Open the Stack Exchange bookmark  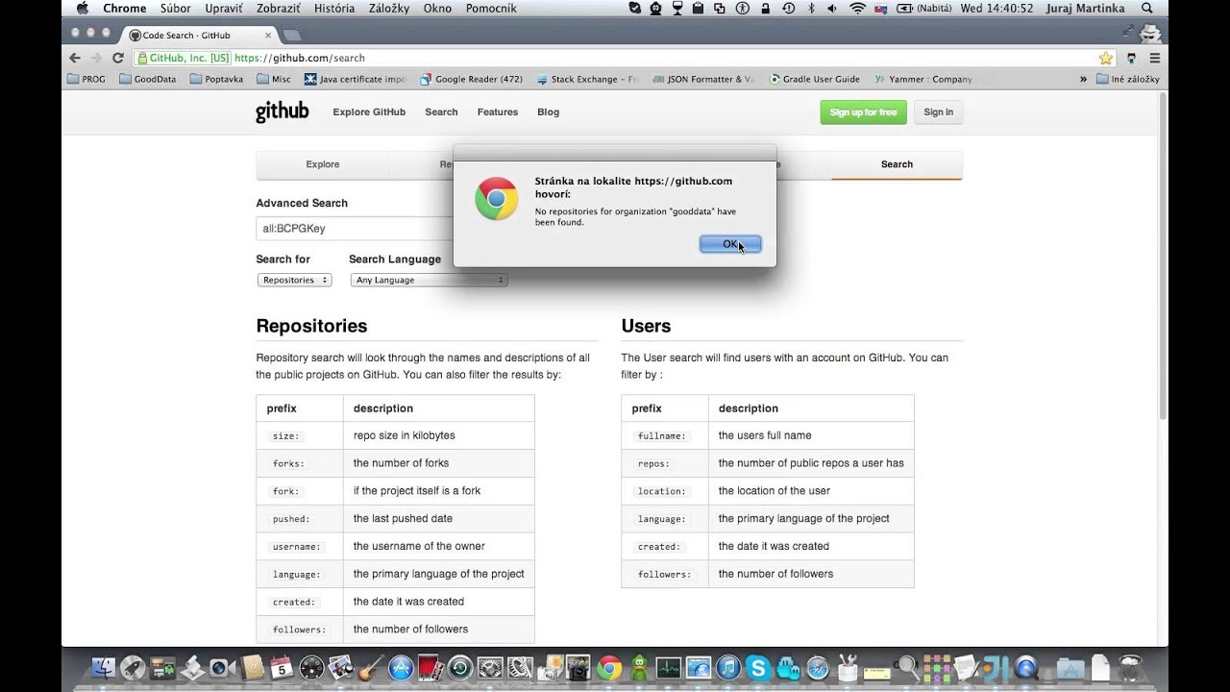click(587, 79)
